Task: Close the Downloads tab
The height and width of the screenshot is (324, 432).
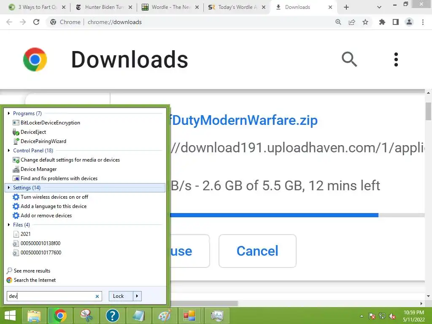Action: [x=330, y=7]
